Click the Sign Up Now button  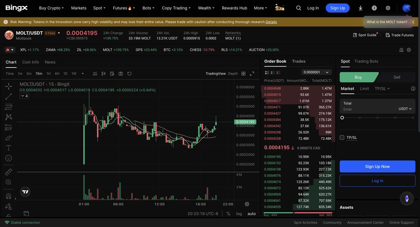coord(377,166)
